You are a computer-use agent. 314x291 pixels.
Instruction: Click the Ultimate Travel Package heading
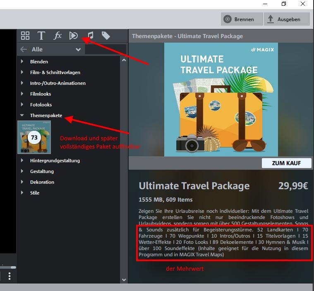[194, 186]
